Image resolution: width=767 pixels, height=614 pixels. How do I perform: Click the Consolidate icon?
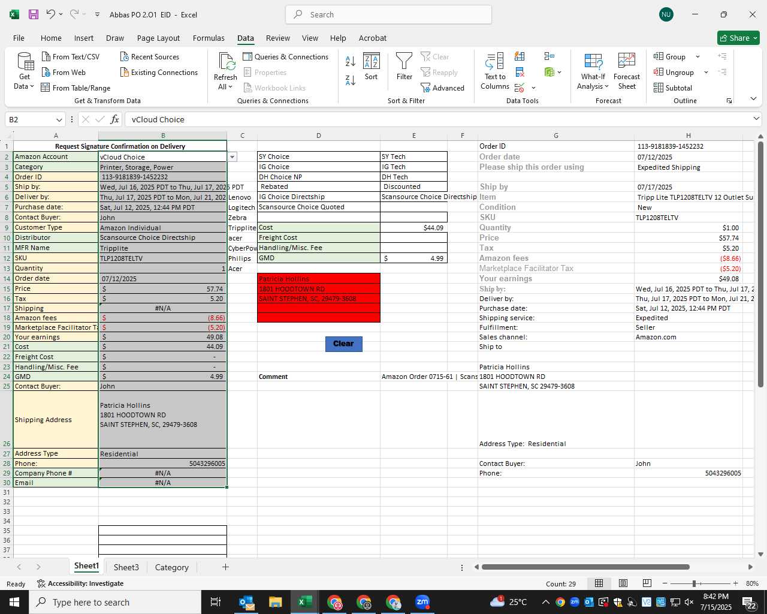pyautogui.click(x=549, y=56)
